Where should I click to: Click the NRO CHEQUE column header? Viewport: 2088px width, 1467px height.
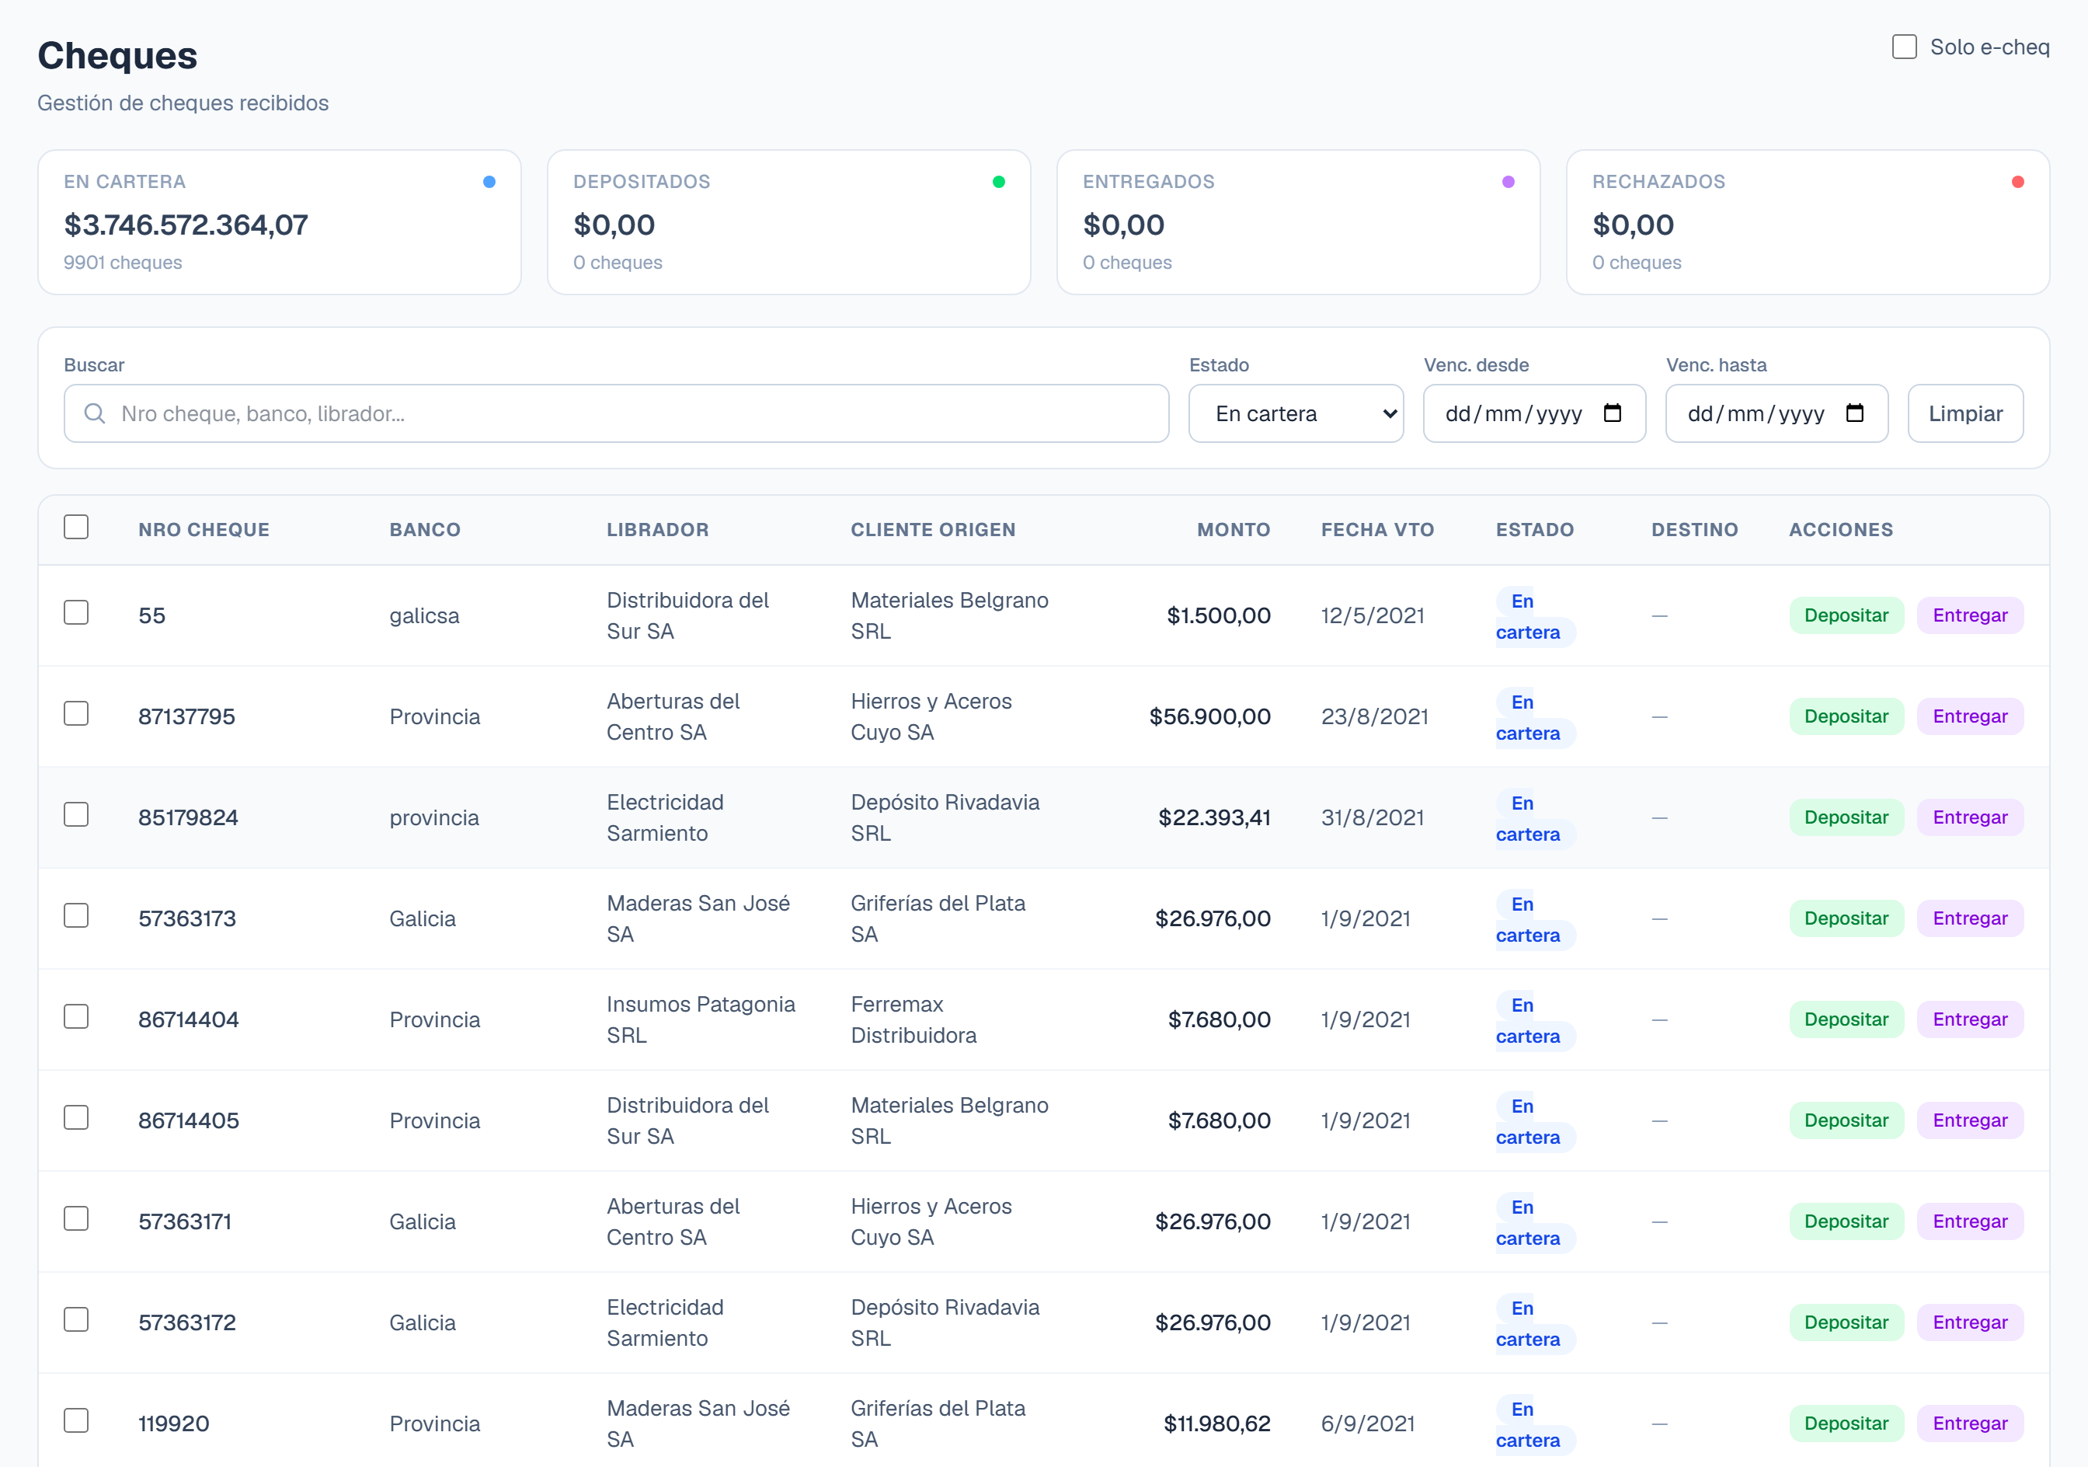point(204,529)
